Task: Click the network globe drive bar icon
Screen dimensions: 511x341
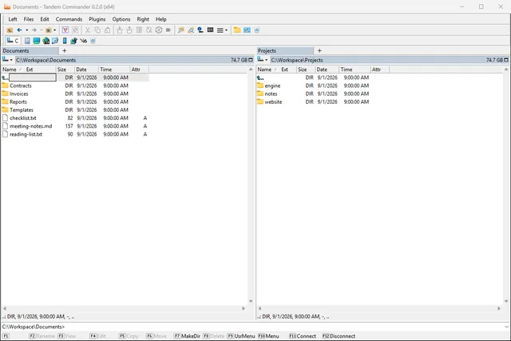Action: (46, 41)
